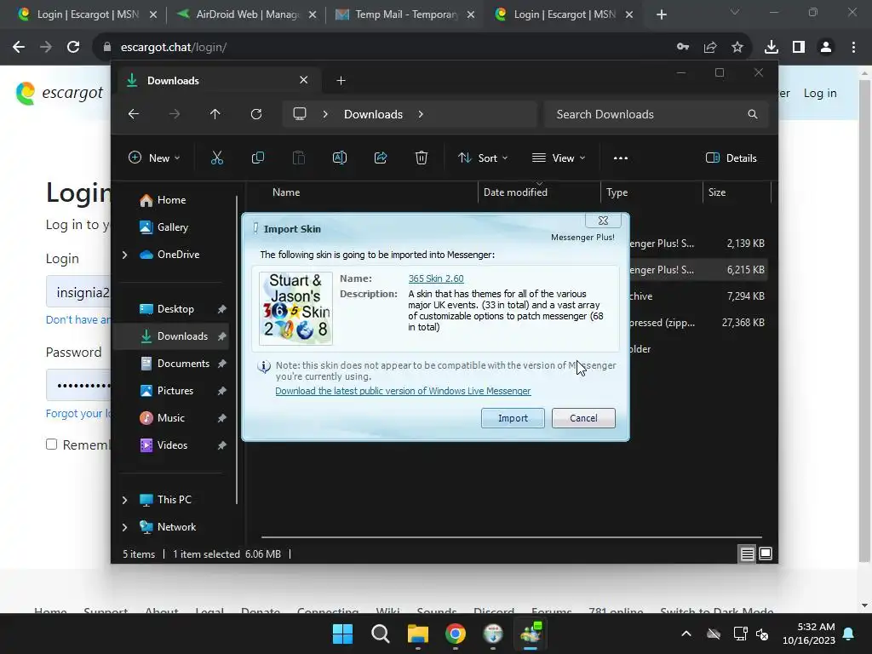This screenshot has height=654, width=872.
Task: Open Chrome three-dot menu
Action: point(853,48)
